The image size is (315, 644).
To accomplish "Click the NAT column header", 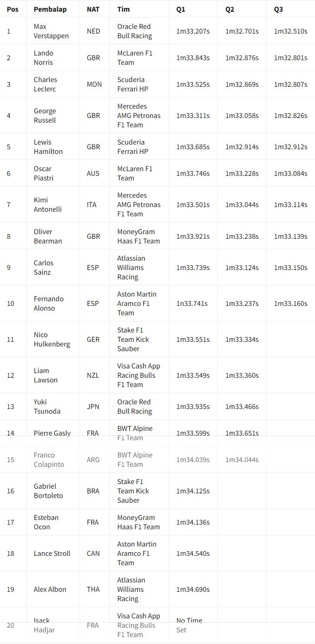I will click(93, 9).
